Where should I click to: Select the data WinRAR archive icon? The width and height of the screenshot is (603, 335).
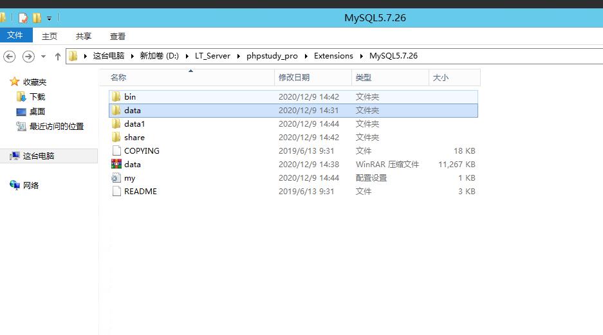point(116,165)
